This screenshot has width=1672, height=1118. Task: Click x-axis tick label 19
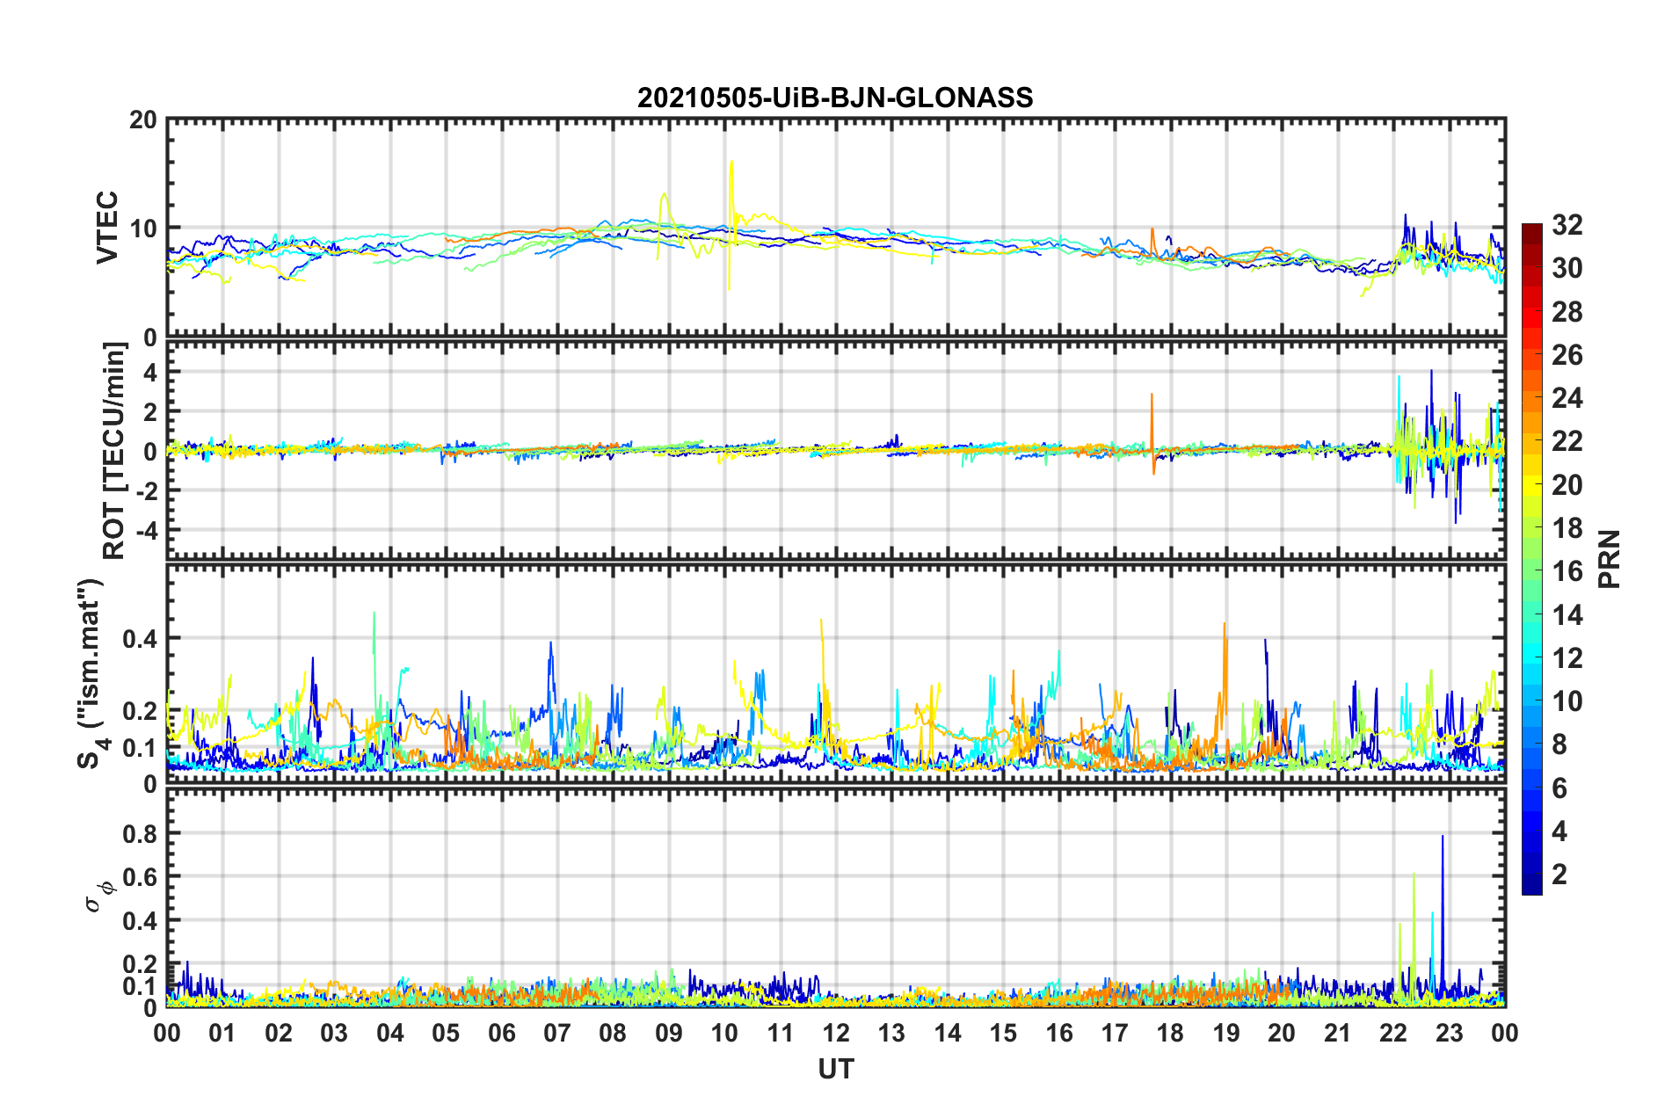[1226, 1033]
